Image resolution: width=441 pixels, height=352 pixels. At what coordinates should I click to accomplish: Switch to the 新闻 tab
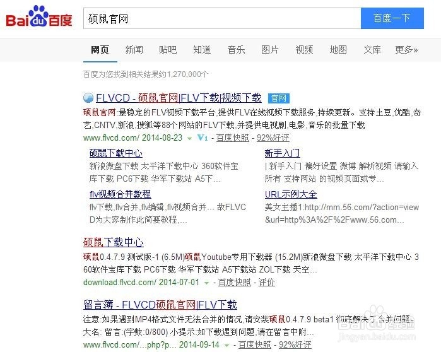tap(134, 50)
